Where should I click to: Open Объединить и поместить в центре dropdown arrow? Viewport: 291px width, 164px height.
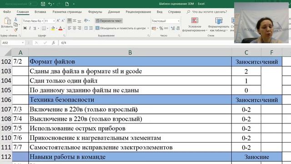pyautogui.click(x=148, y=28)
